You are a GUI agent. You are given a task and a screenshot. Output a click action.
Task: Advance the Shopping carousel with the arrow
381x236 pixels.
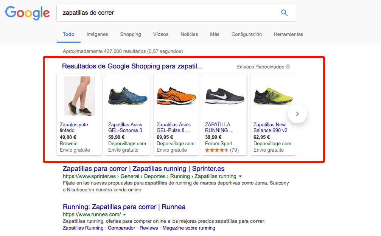click(297, 114)
